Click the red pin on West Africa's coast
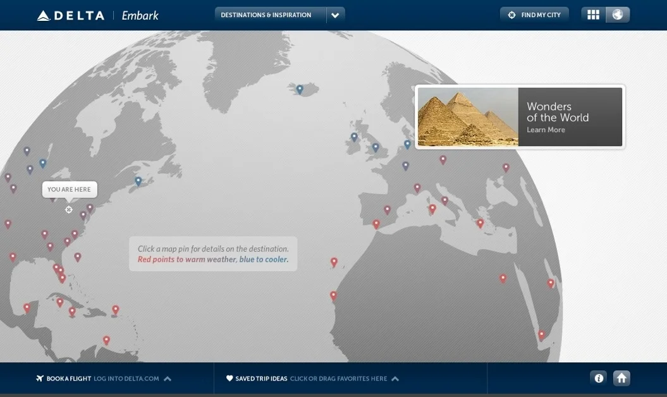The height and width of the screenshot is (397, 667). point(334,296)
